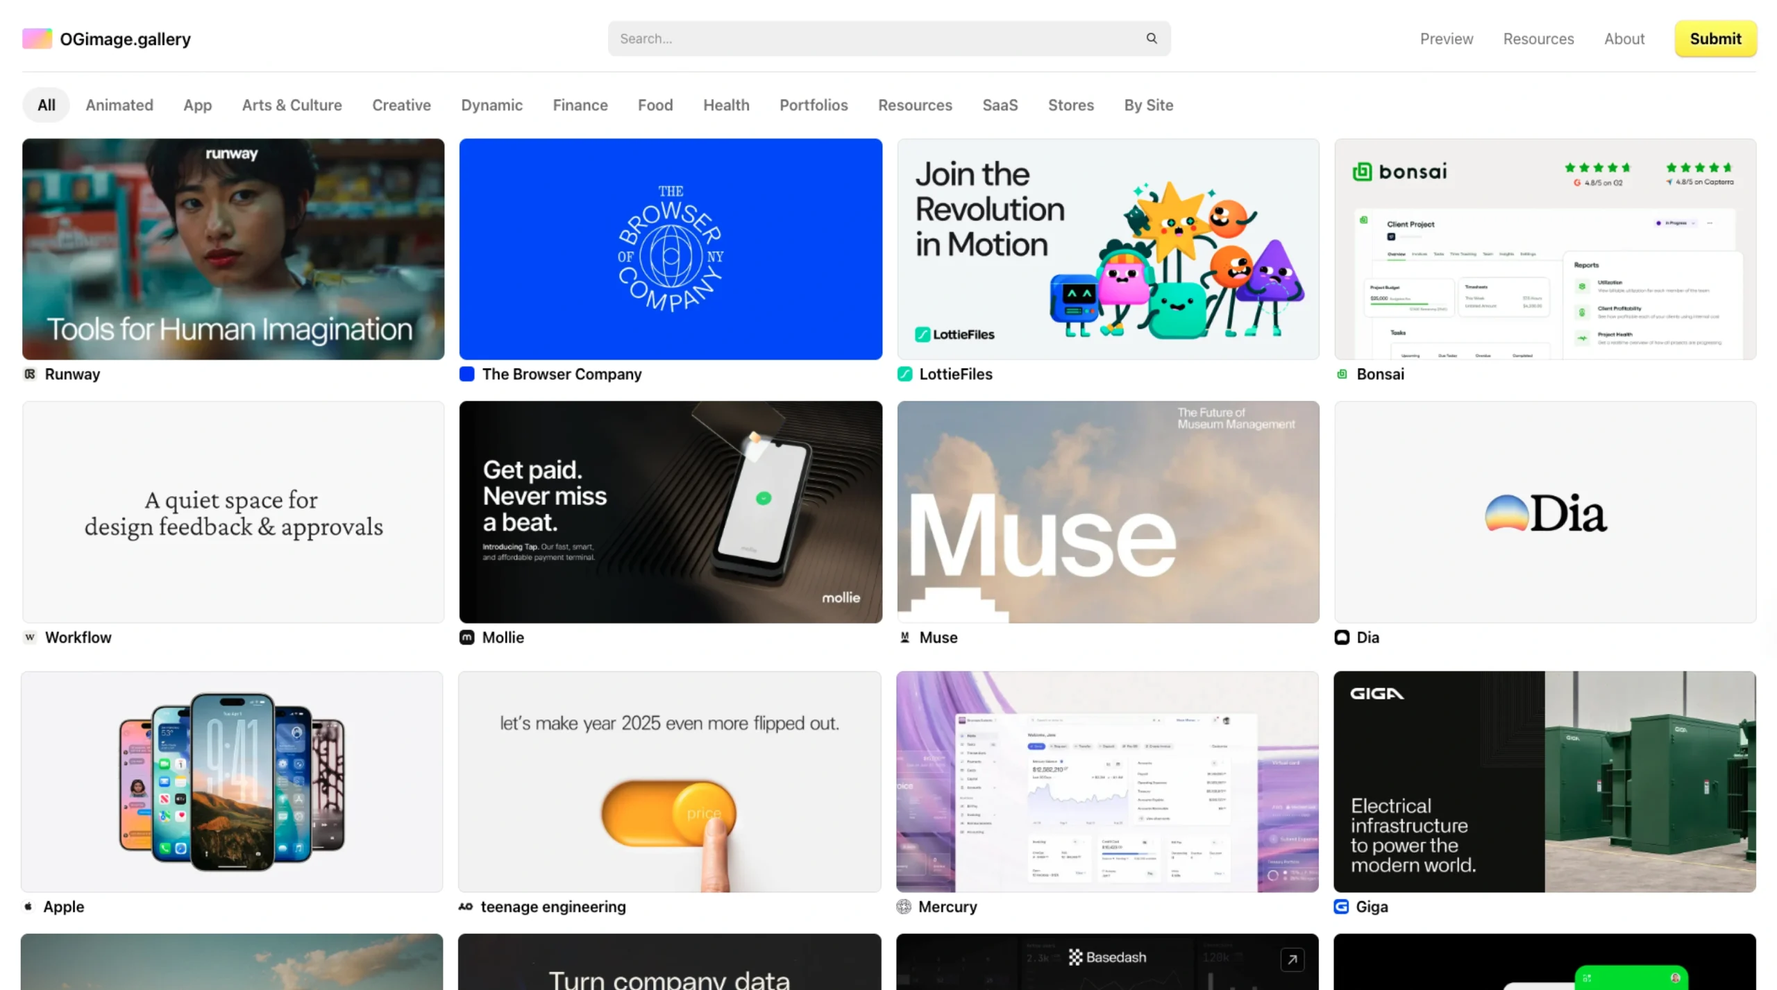Click the magnifier icon in search bar

tap(1151, 38)
